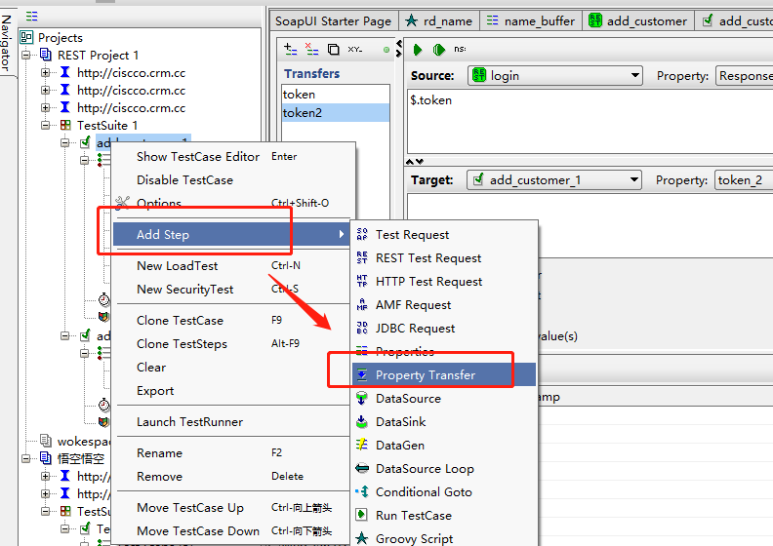Click the Run TestCase icon
Screen dimensions: 773x546
tap(361, 515)
